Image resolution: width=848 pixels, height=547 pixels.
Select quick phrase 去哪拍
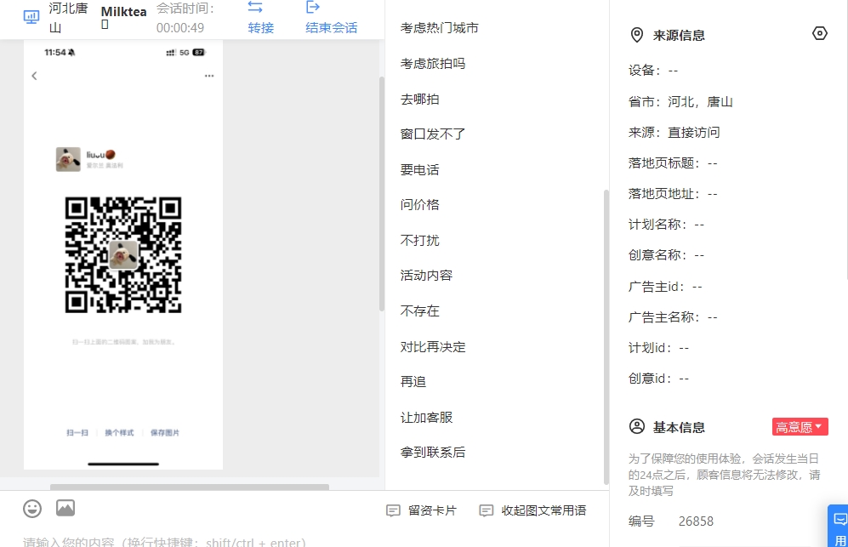click(x=419, y=100)
